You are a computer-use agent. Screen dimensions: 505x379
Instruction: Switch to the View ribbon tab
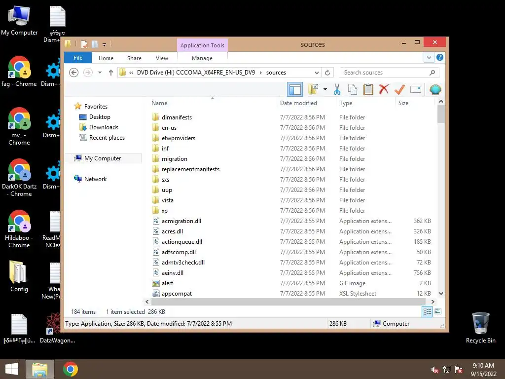click(162, 58)
